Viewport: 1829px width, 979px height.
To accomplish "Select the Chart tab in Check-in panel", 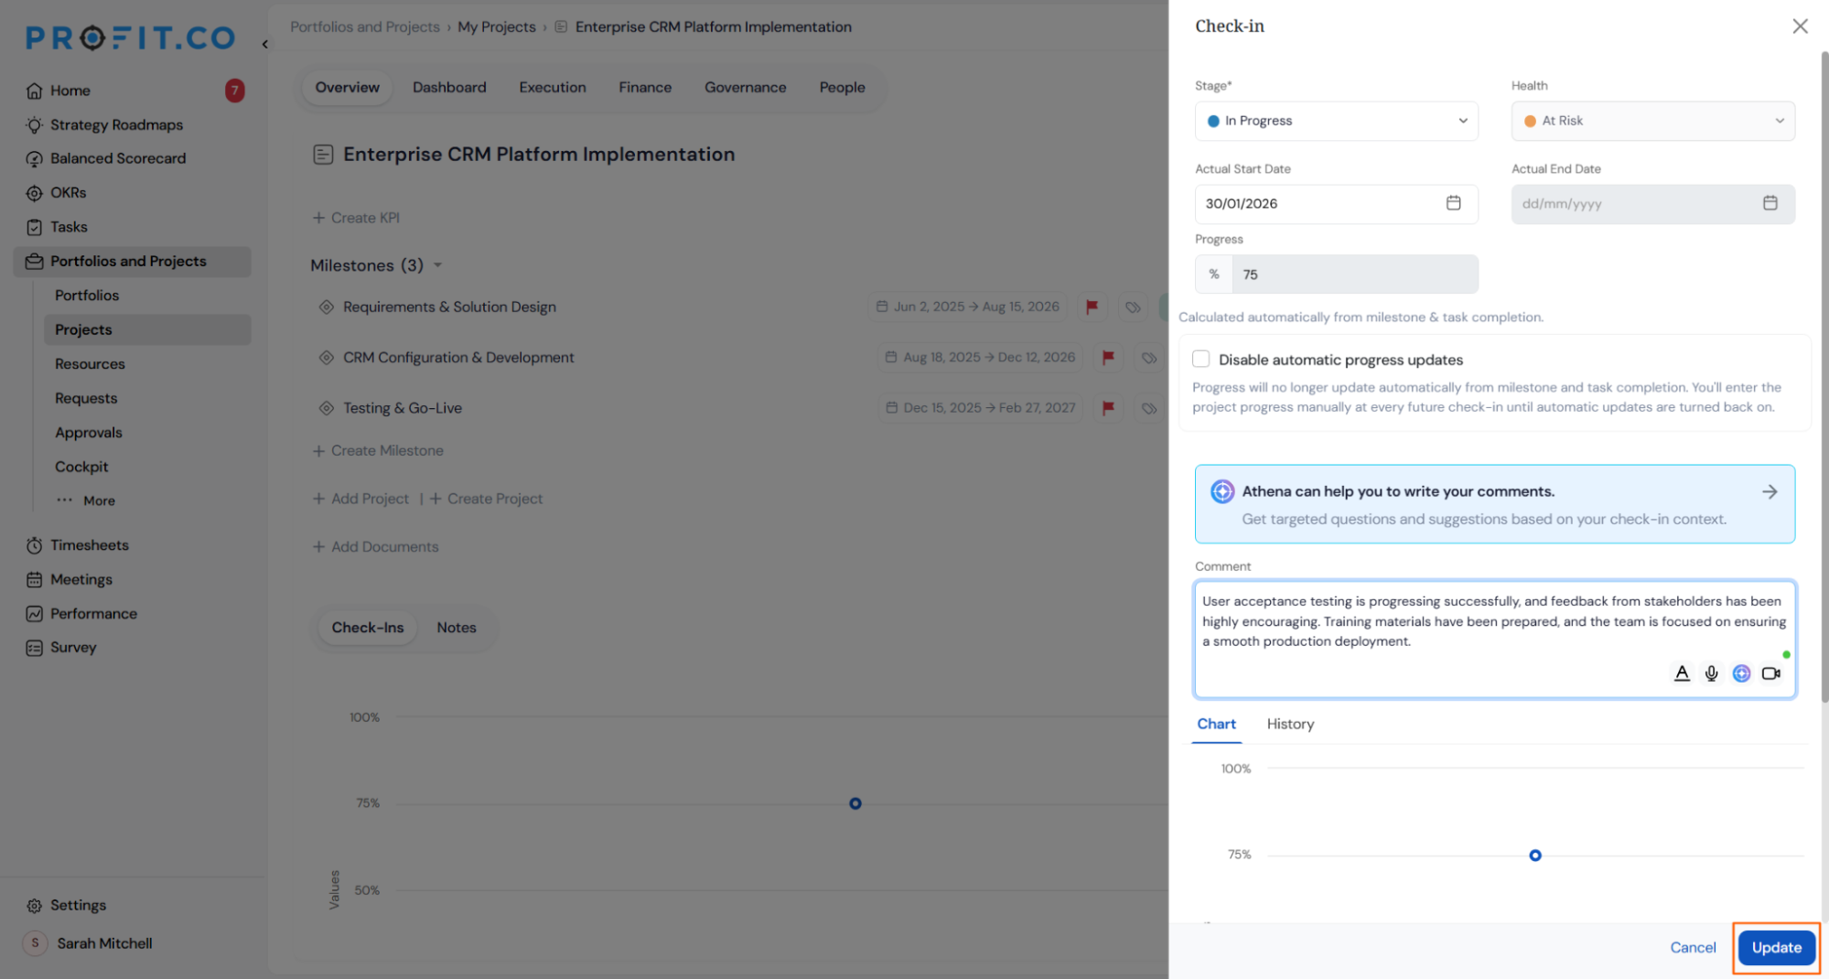I will point(1216,724).
